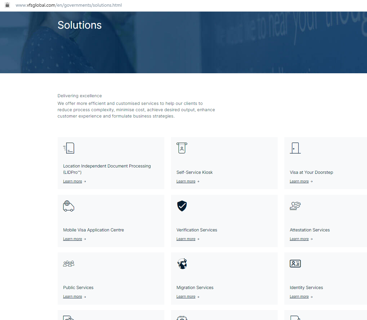Click the Mobile Visa Application Centre title
This screenshot has width=367, height=320.
(x=93, y=230)
